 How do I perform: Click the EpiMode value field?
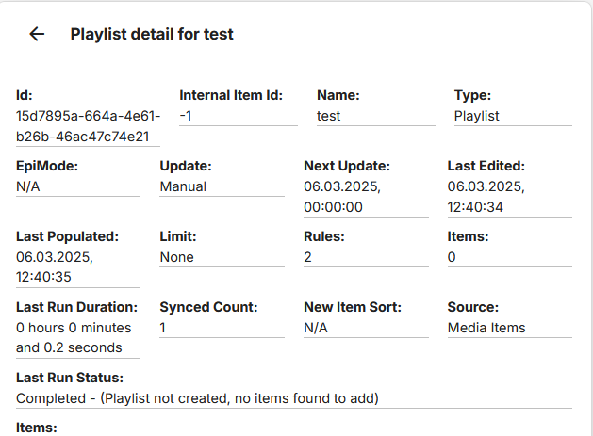(77, 186)
